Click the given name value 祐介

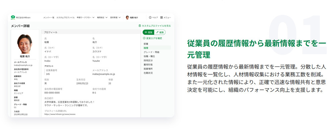[x=95, y=42]
